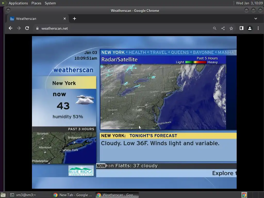Click the Radar/Satellite title

tap(119, 60)
